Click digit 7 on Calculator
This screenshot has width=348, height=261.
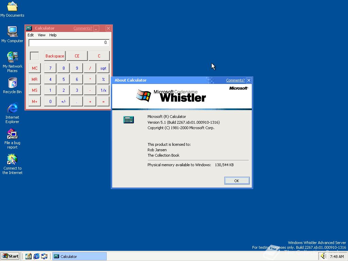50,68
